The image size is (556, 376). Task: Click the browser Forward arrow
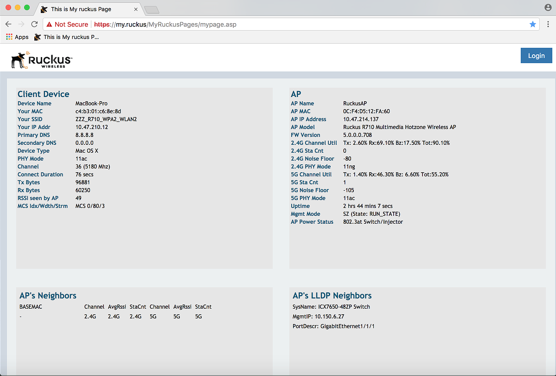[x=21, y=24]
